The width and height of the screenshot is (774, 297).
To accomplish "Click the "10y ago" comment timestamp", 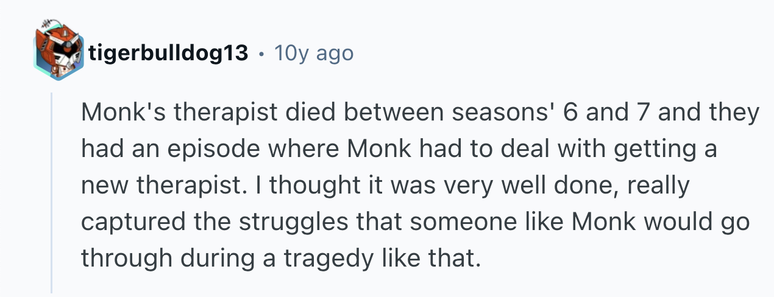I will [x=313, y=54].
